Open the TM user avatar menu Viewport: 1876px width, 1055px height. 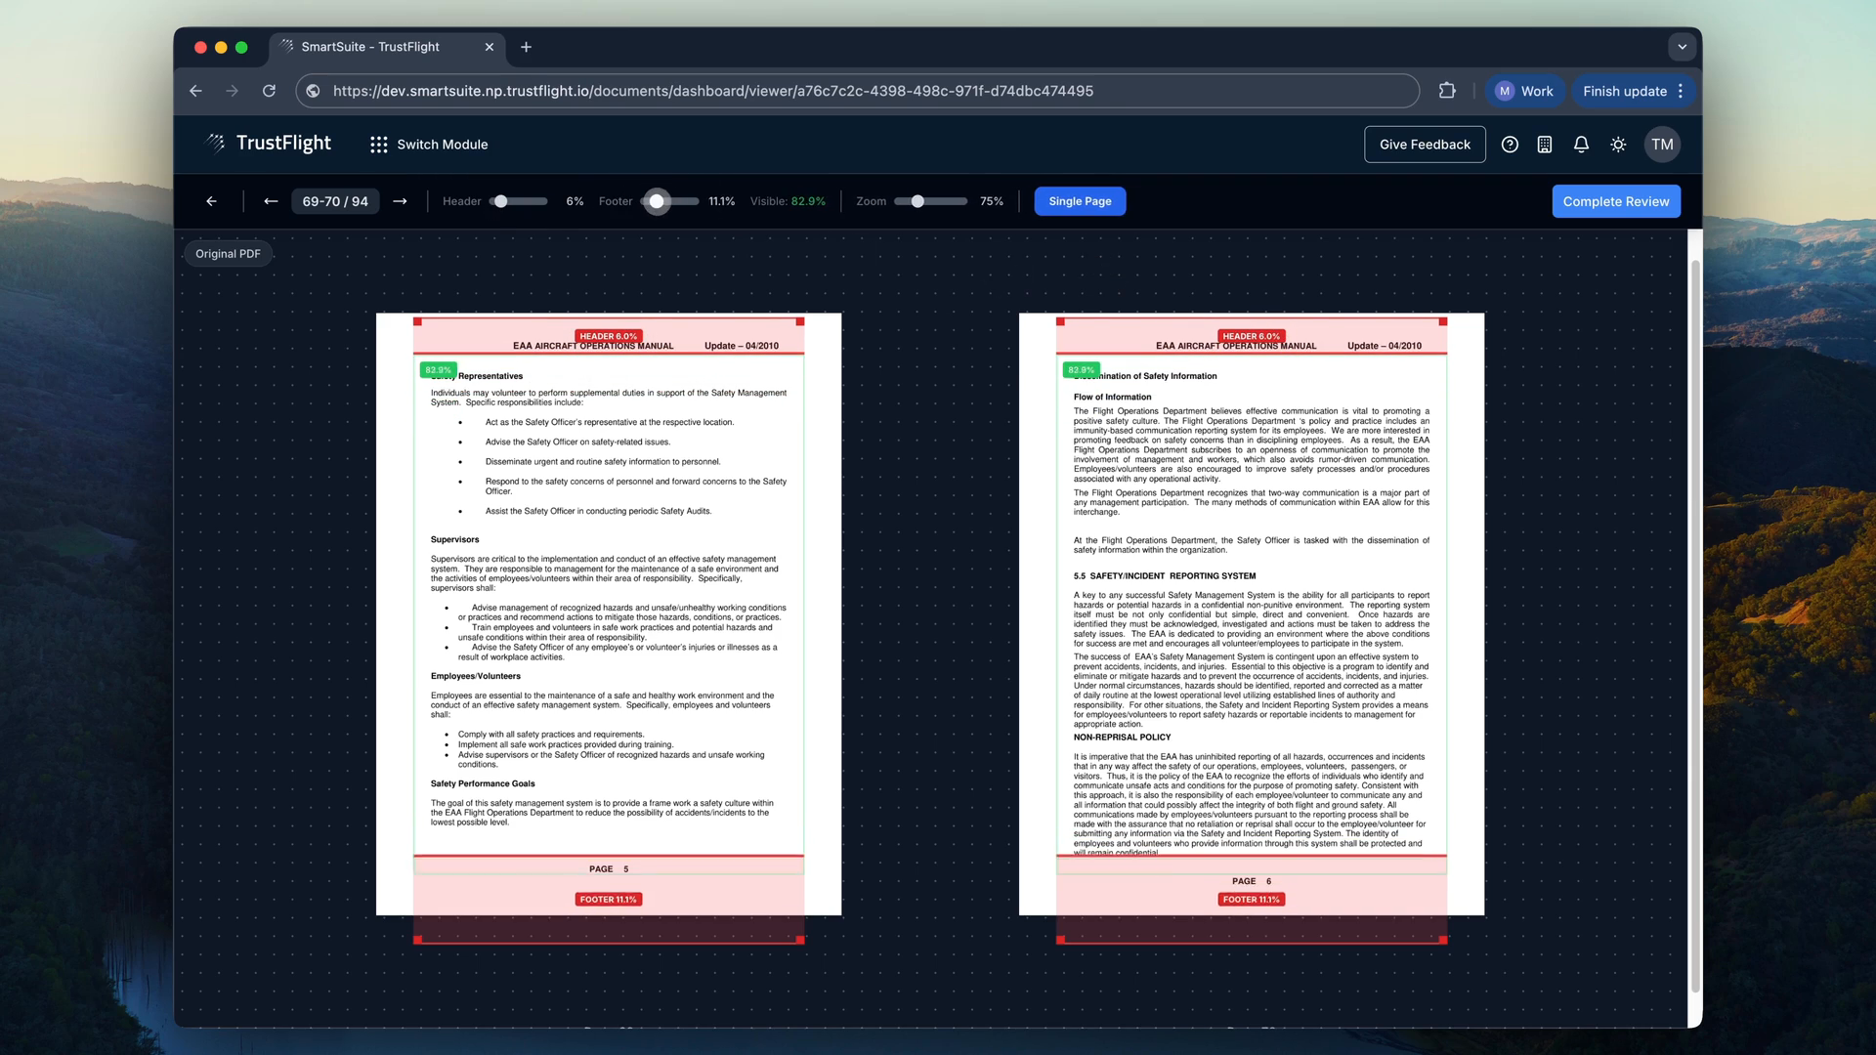point(1662,145)
